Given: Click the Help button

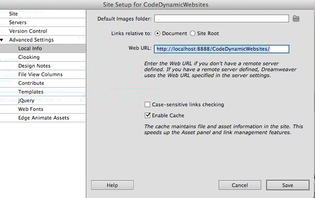Looking at the screenshot, I should pos(112,185).
